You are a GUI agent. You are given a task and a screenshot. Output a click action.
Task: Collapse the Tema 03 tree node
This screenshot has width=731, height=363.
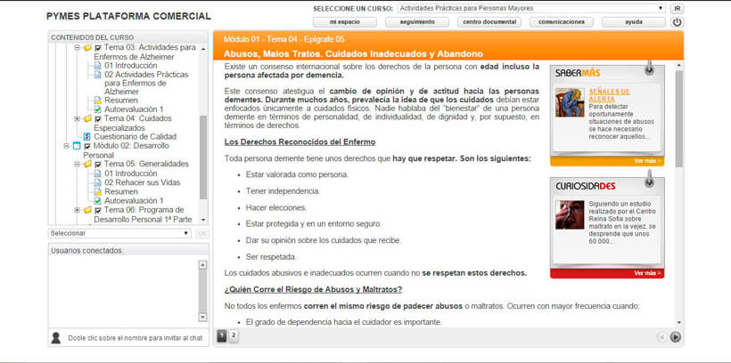tap(77, 48)
